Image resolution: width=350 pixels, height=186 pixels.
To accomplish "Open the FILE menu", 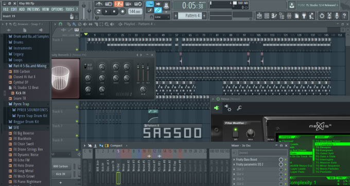I will point(6,9).
